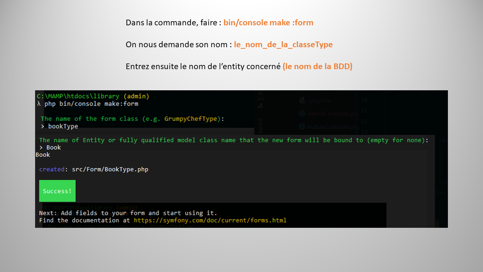Click the le_nom_de_la_classeType highlighted text
This screenshot has height=272, width=483.
click(283, 45)
